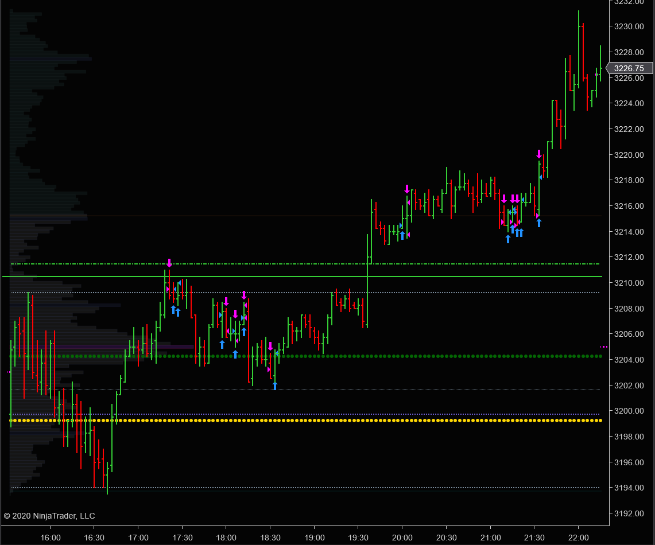This screenshot has height=545, width=655.
Task: Click the current price marker 3226.75
Action: pyautogui.click(x=630, y=68)
